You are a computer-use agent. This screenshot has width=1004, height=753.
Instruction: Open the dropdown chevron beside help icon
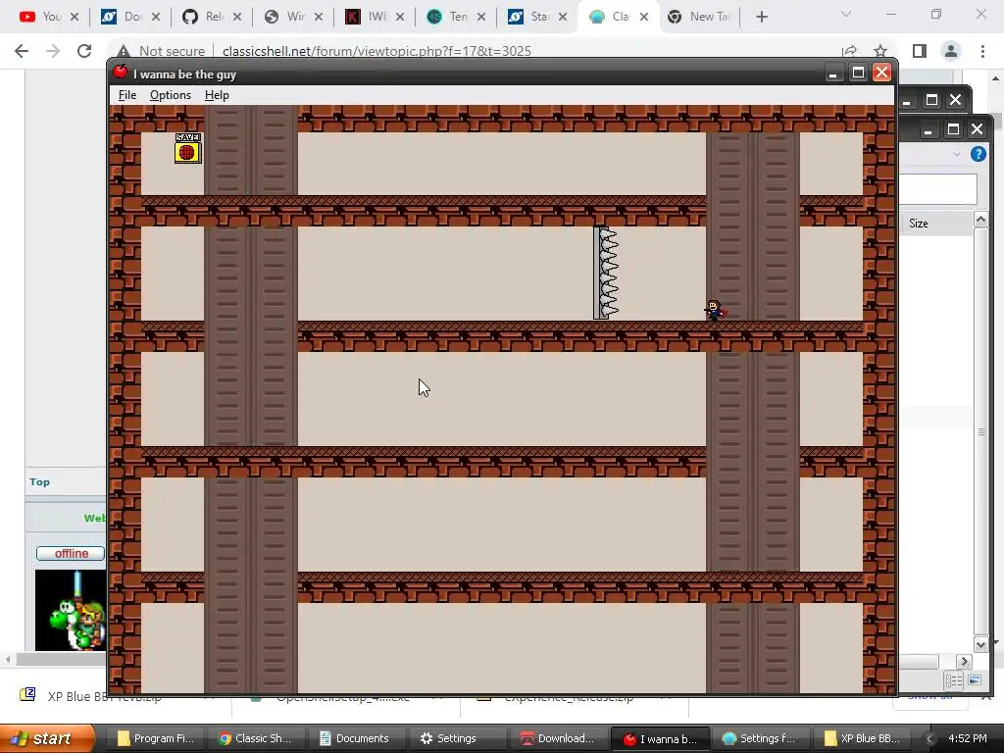click(x=957, y=154)
